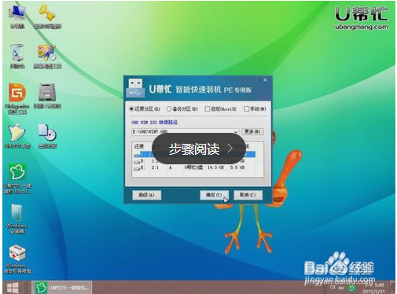
Task: Click the D: drive icon in list
Action: coord(137,161)
